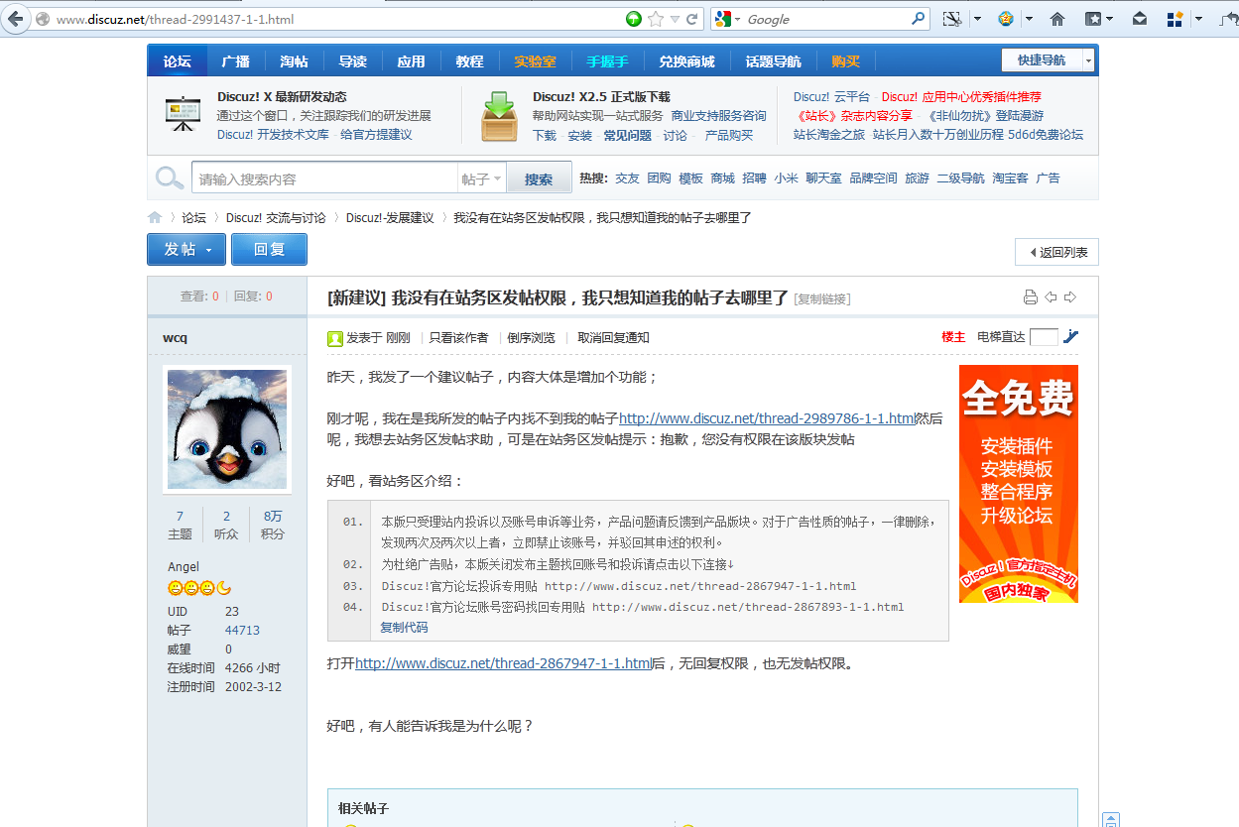This screenshot has width=1239, height=827.
Task: Click the 给官方提建议 link
Action: click(x=376, y=135)
